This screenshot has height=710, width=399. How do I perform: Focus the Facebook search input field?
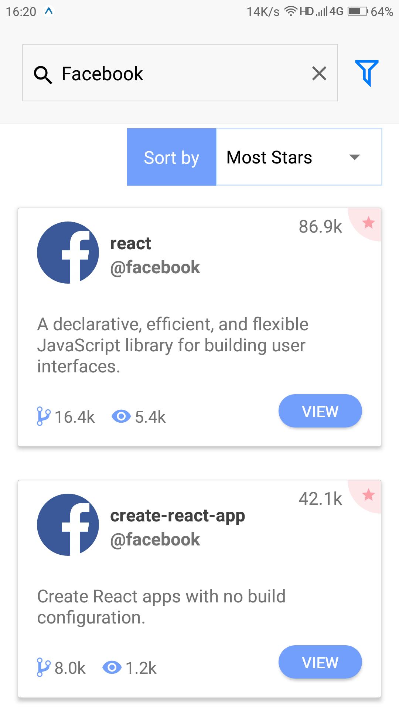185,73
